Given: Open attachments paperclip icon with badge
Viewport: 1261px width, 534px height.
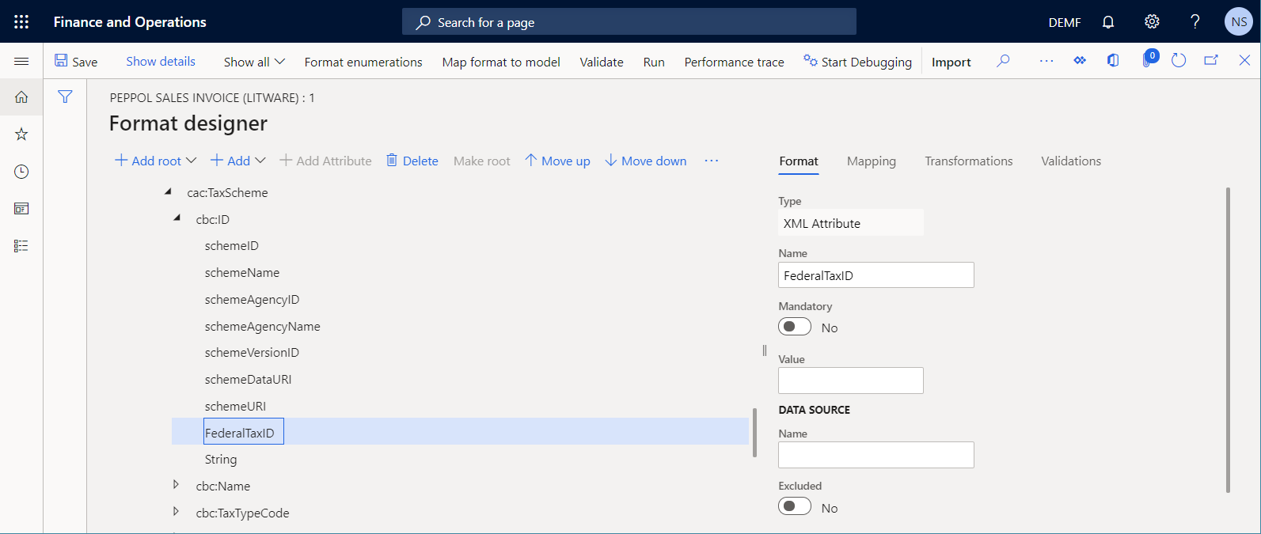Looking at the screenshot, I should click(x=1149, y=59).
